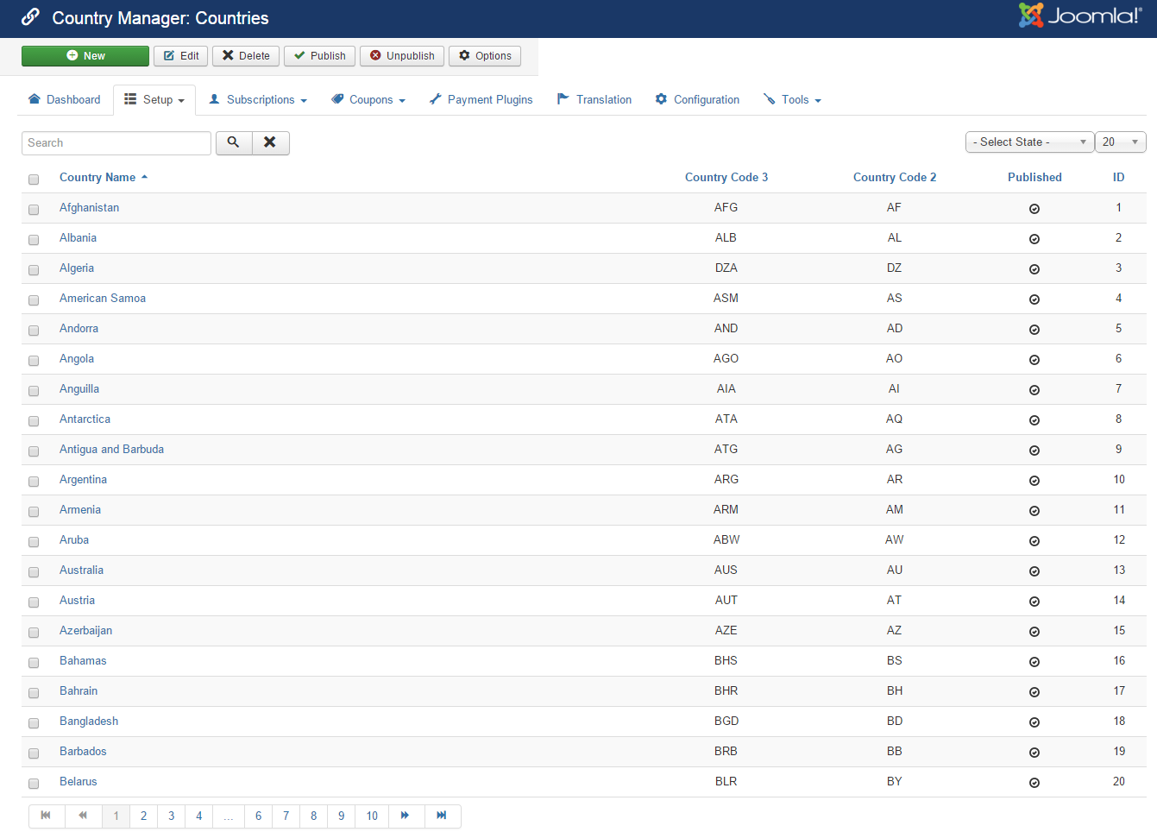Viewport: 1157px width, 832px height.
Task: Expand the Coupons dropdown menu
Action: [x=368, y=100]
